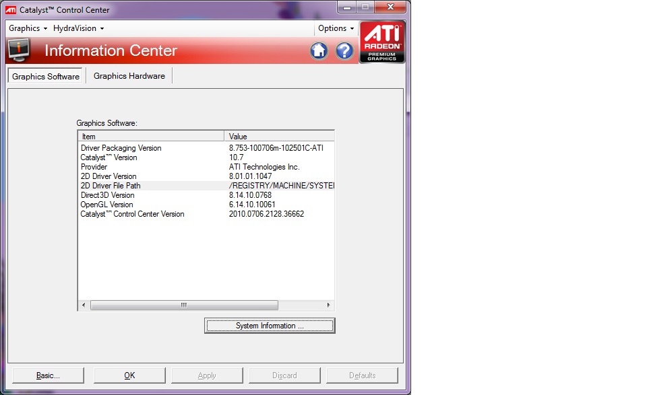Image resolution: width=647 pixels, height=395 pixels.
Task: Click the ATI icon in the title bar
Action: (x=11, y=10)
